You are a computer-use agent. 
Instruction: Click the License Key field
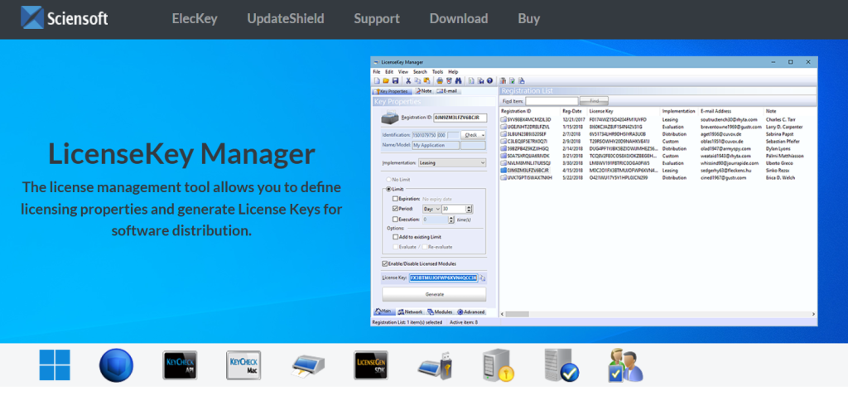coord(444,278)
